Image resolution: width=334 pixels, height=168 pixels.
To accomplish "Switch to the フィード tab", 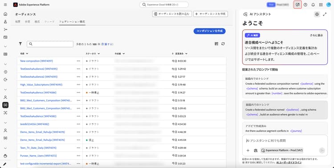I will (49, 22).
